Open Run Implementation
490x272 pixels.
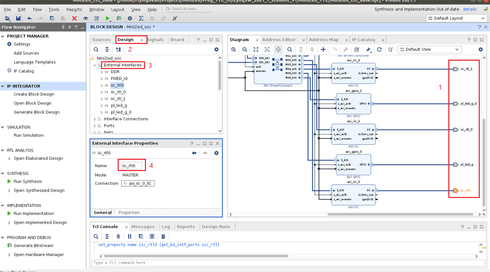(34, 214)
